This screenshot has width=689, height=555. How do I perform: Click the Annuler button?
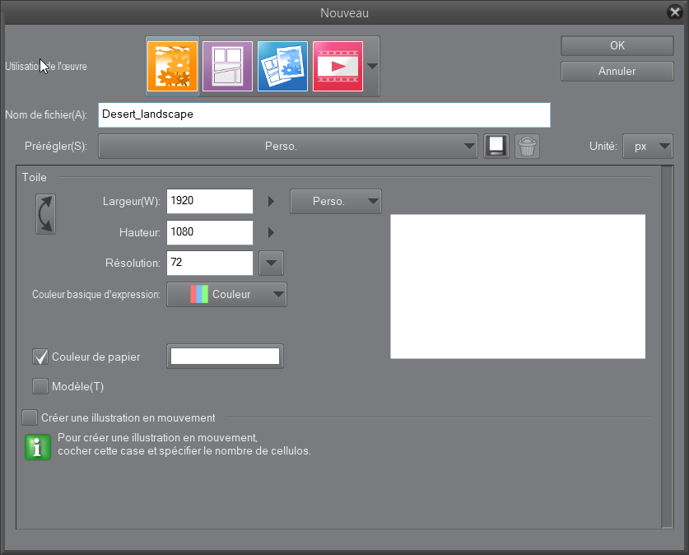(x=617, y=71)
